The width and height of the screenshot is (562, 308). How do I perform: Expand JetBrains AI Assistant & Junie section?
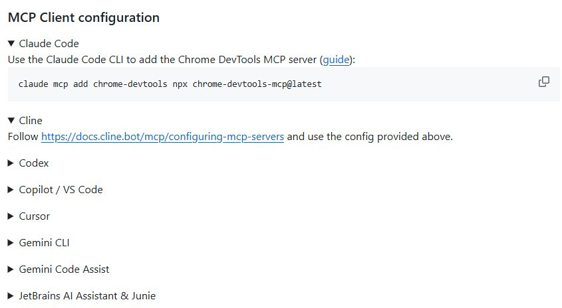click(87, 296)
